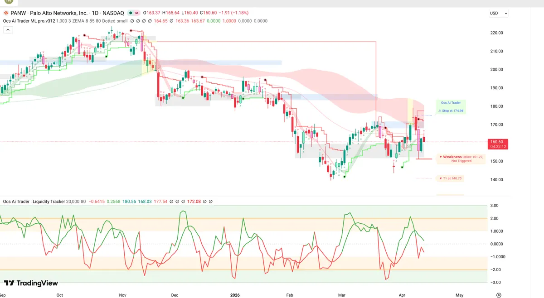
Task: Click the Liquidity Tracker value 0.2568
Action: (113, 202)
